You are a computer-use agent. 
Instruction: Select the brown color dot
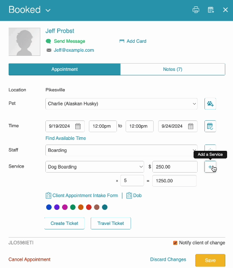click(97, 207)
